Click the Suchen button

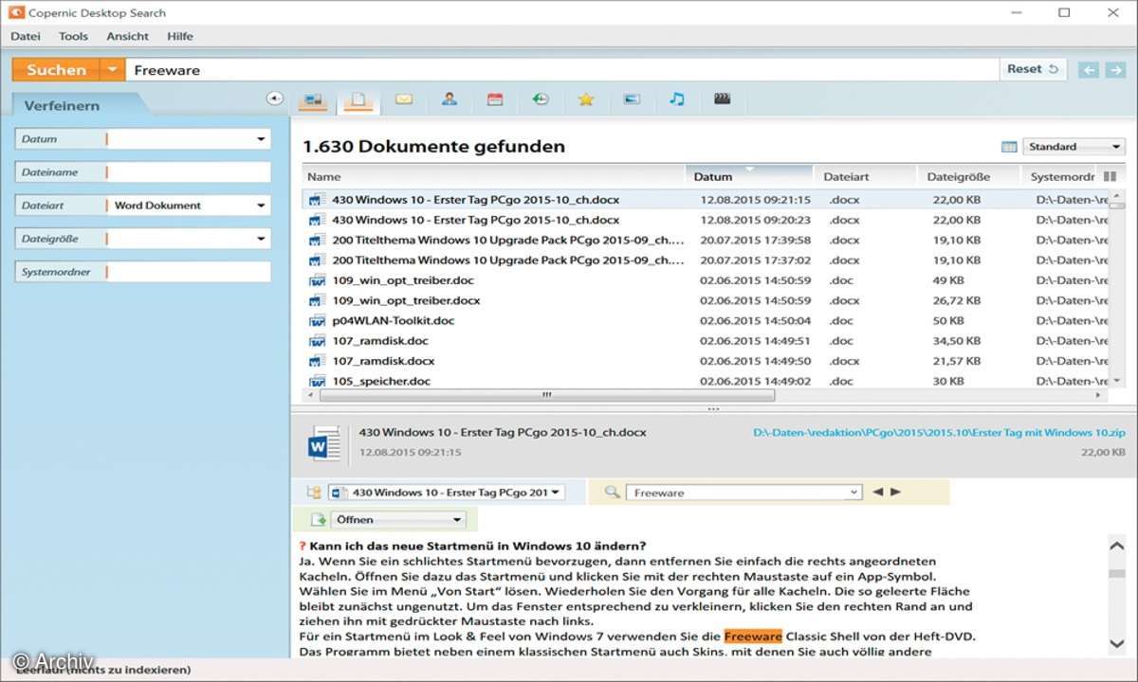(x=56, y=69)
